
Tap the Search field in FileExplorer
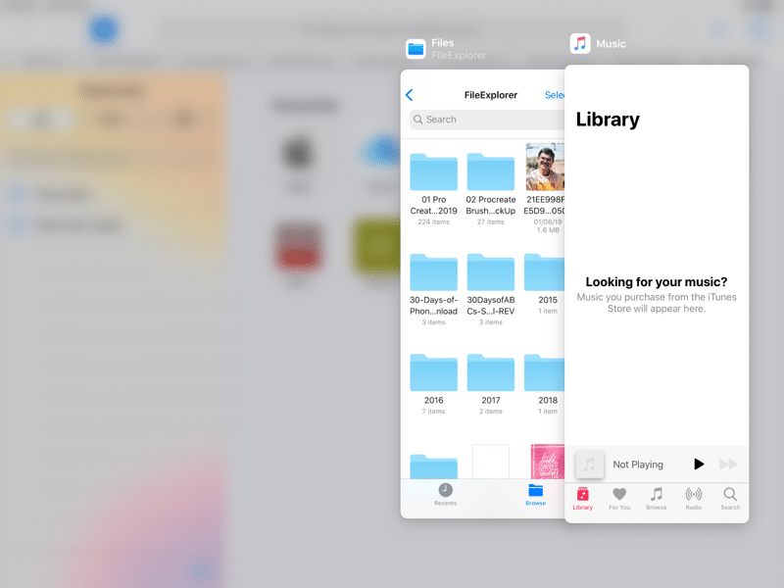point(461,120)
